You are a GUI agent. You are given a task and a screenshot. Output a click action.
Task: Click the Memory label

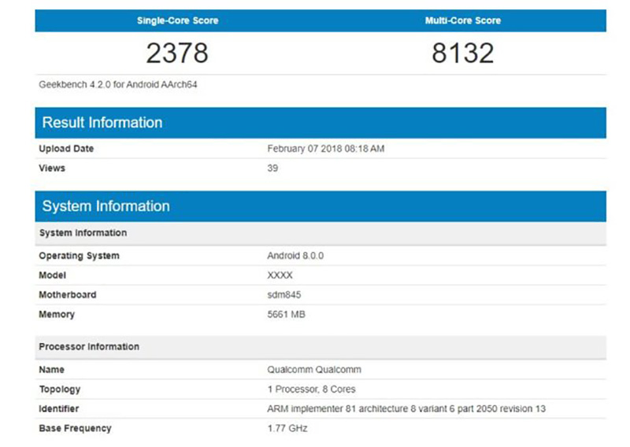57,315
